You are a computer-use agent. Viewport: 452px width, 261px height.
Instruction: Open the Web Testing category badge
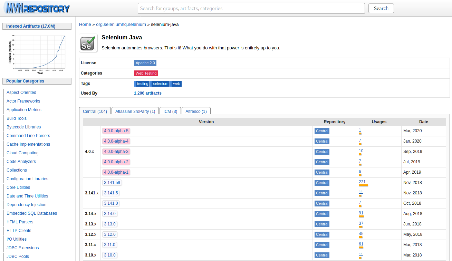coord(146,73)
